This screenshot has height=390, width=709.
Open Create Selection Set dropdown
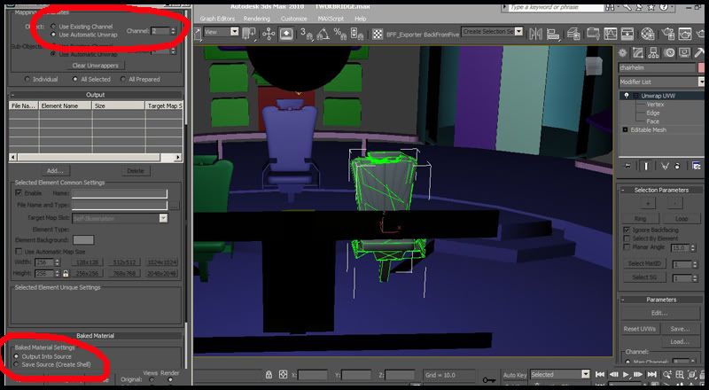(492, 32)
